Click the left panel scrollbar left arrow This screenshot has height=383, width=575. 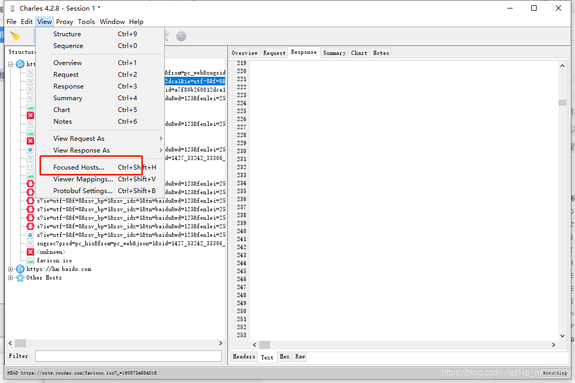point(10,344)
